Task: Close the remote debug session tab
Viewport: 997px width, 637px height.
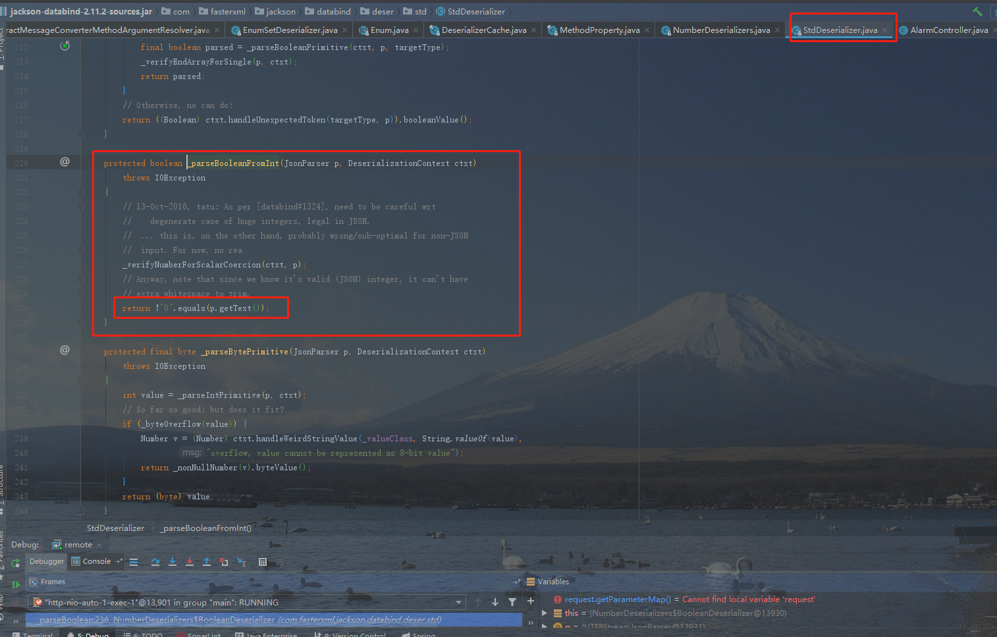Action: coord(99,545)
